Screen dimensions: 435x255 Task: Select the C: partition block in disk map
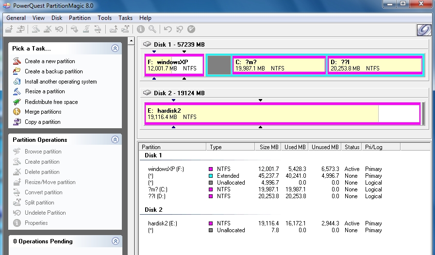(279, 65)
